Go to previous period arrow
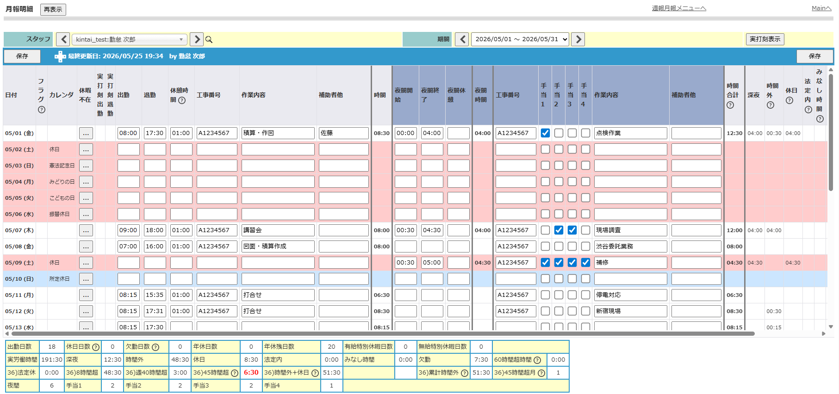The height and width of the screenshot is (394, 839). [x=462, y=39]
